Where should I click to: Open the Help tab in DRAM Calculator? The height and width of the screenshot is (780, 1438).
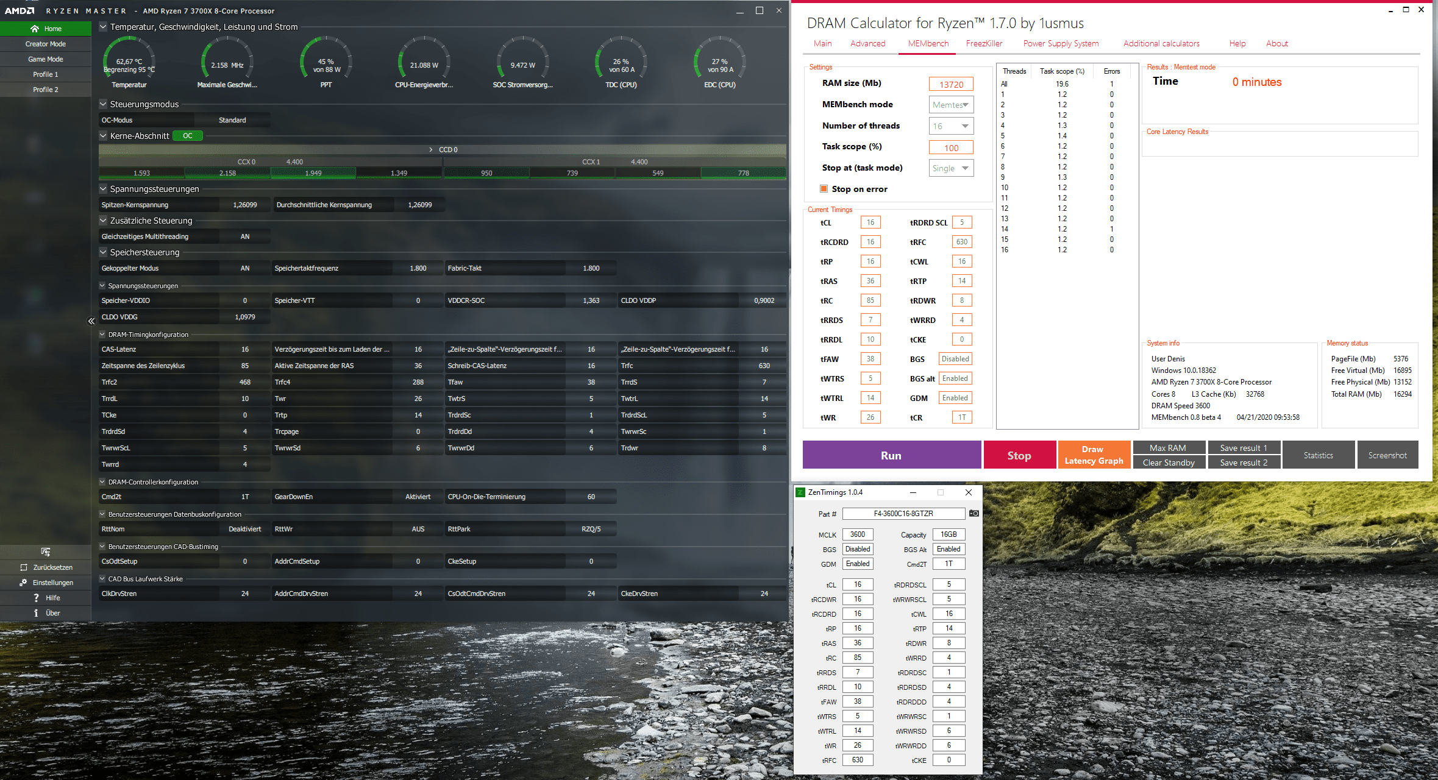pyautogui.click(x=1237, y=43)
